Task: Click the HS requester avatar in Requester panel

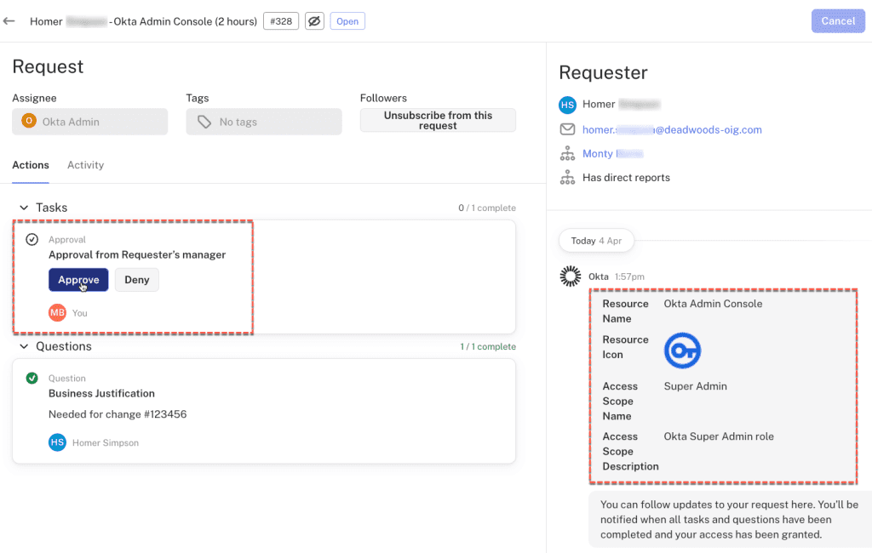Action: click(567, 105)
